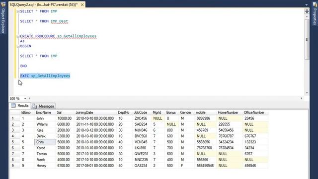Switch to the Messages tab
Screen dimensions: 318x179
point(44,106)
